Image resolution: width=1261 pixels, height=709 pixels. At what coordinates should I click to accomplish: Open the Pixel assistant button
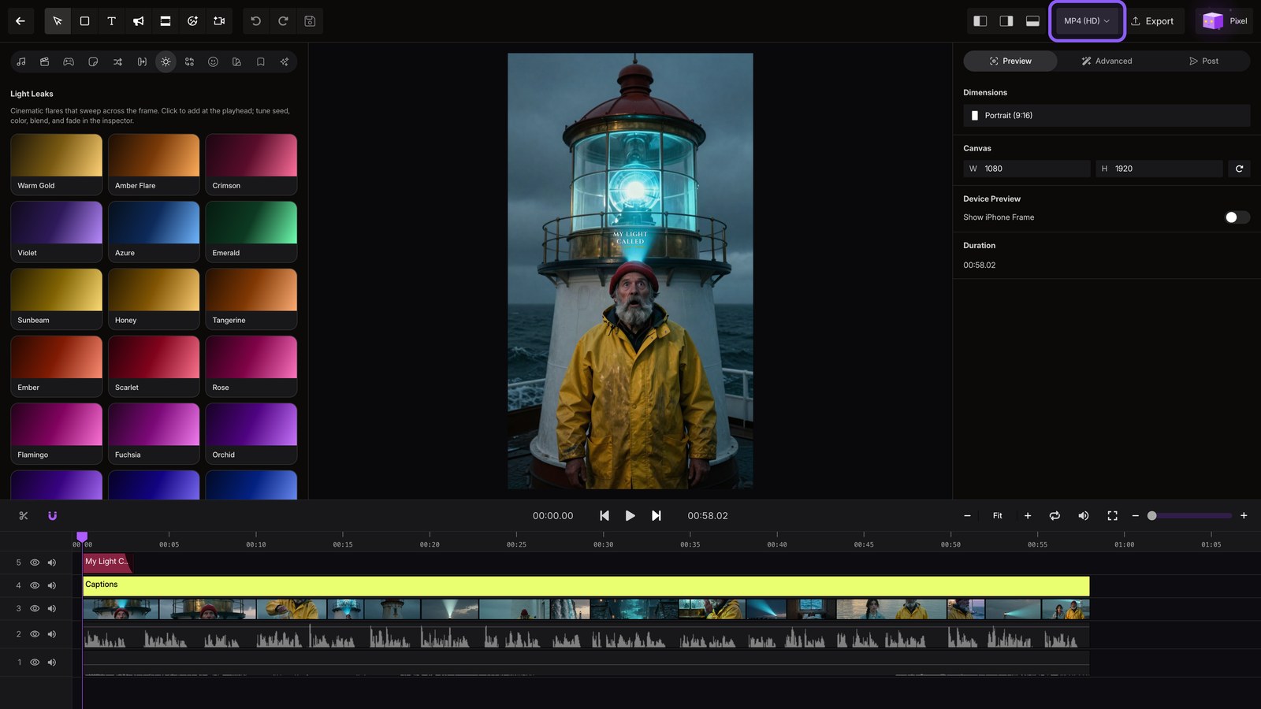click(1225, 21)
